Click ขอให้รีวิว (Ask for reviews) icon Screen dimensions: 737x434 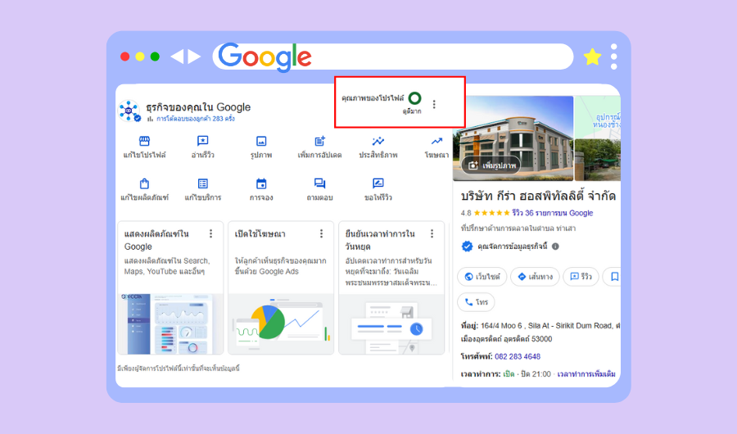378,184
